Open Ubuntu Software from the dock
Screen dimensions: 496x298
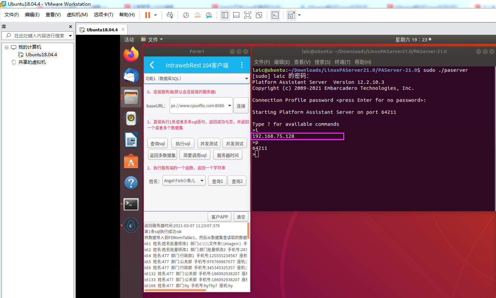131,162
